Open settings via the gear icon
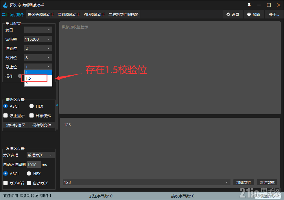 (x=228, y=14)
